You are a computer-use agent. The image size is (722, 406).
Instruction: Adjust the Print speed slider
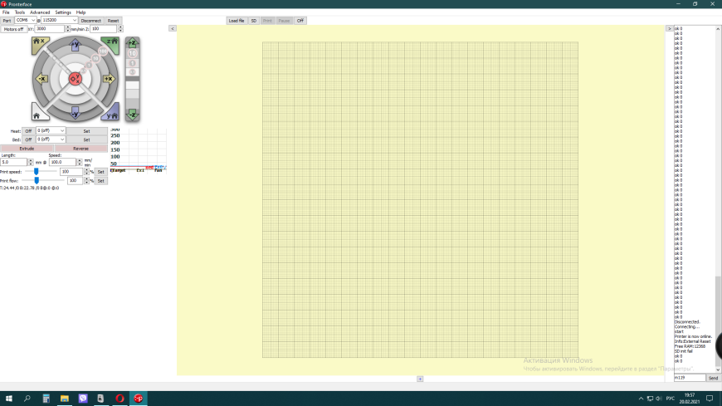(x=36, y=171)
